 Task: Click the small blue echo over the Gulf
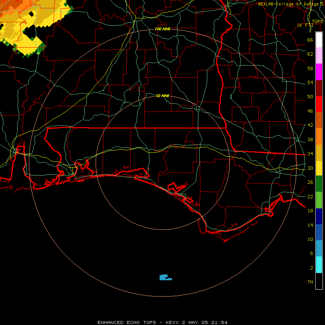(165, 277)
